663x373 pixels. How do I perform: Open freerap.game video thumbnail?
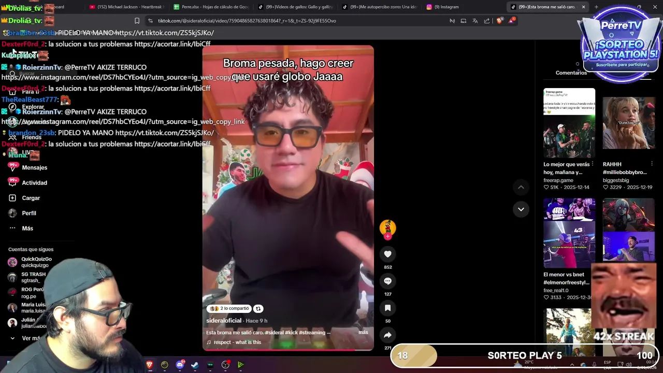(569, 123)
